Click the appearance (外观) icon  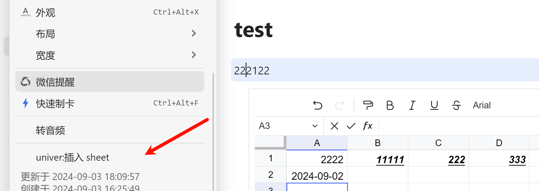[25, 12]
